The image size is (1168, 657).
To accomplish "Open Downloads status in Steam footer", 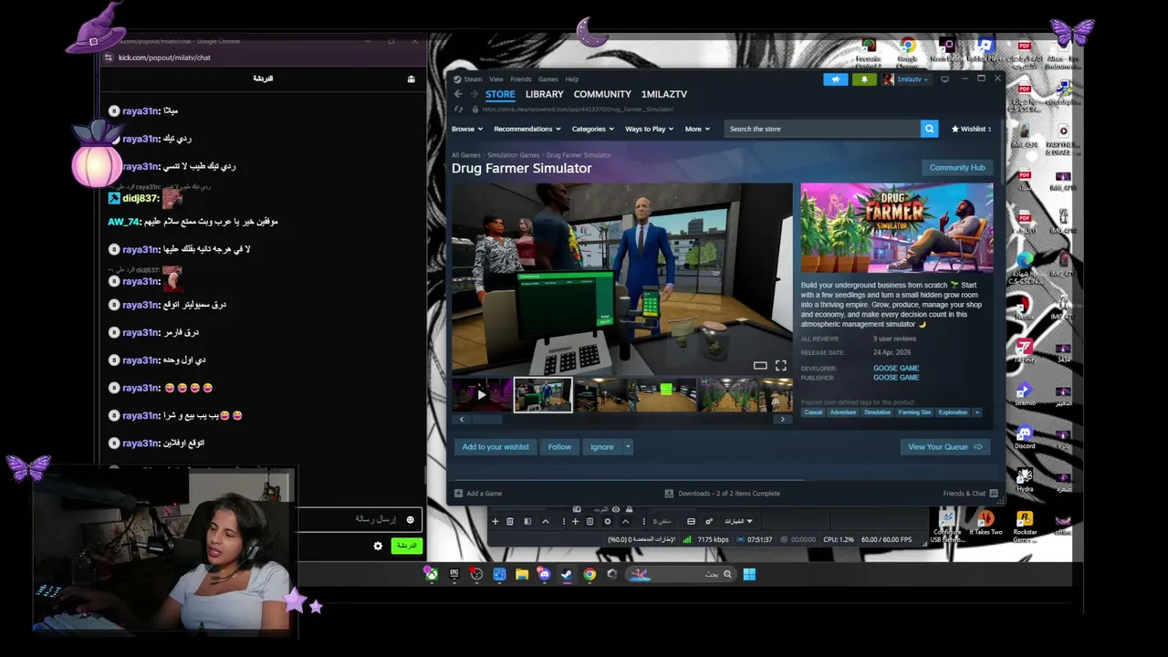I will (723, 494).
